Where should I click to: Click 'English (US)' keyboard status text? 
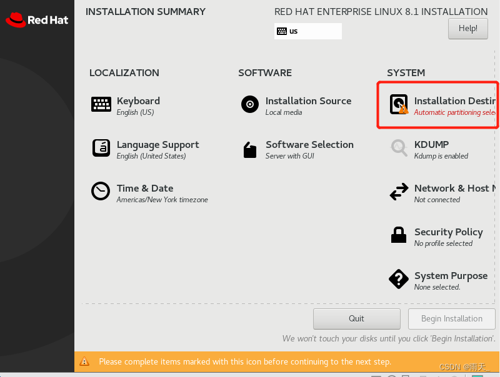(x=135, y=112)
